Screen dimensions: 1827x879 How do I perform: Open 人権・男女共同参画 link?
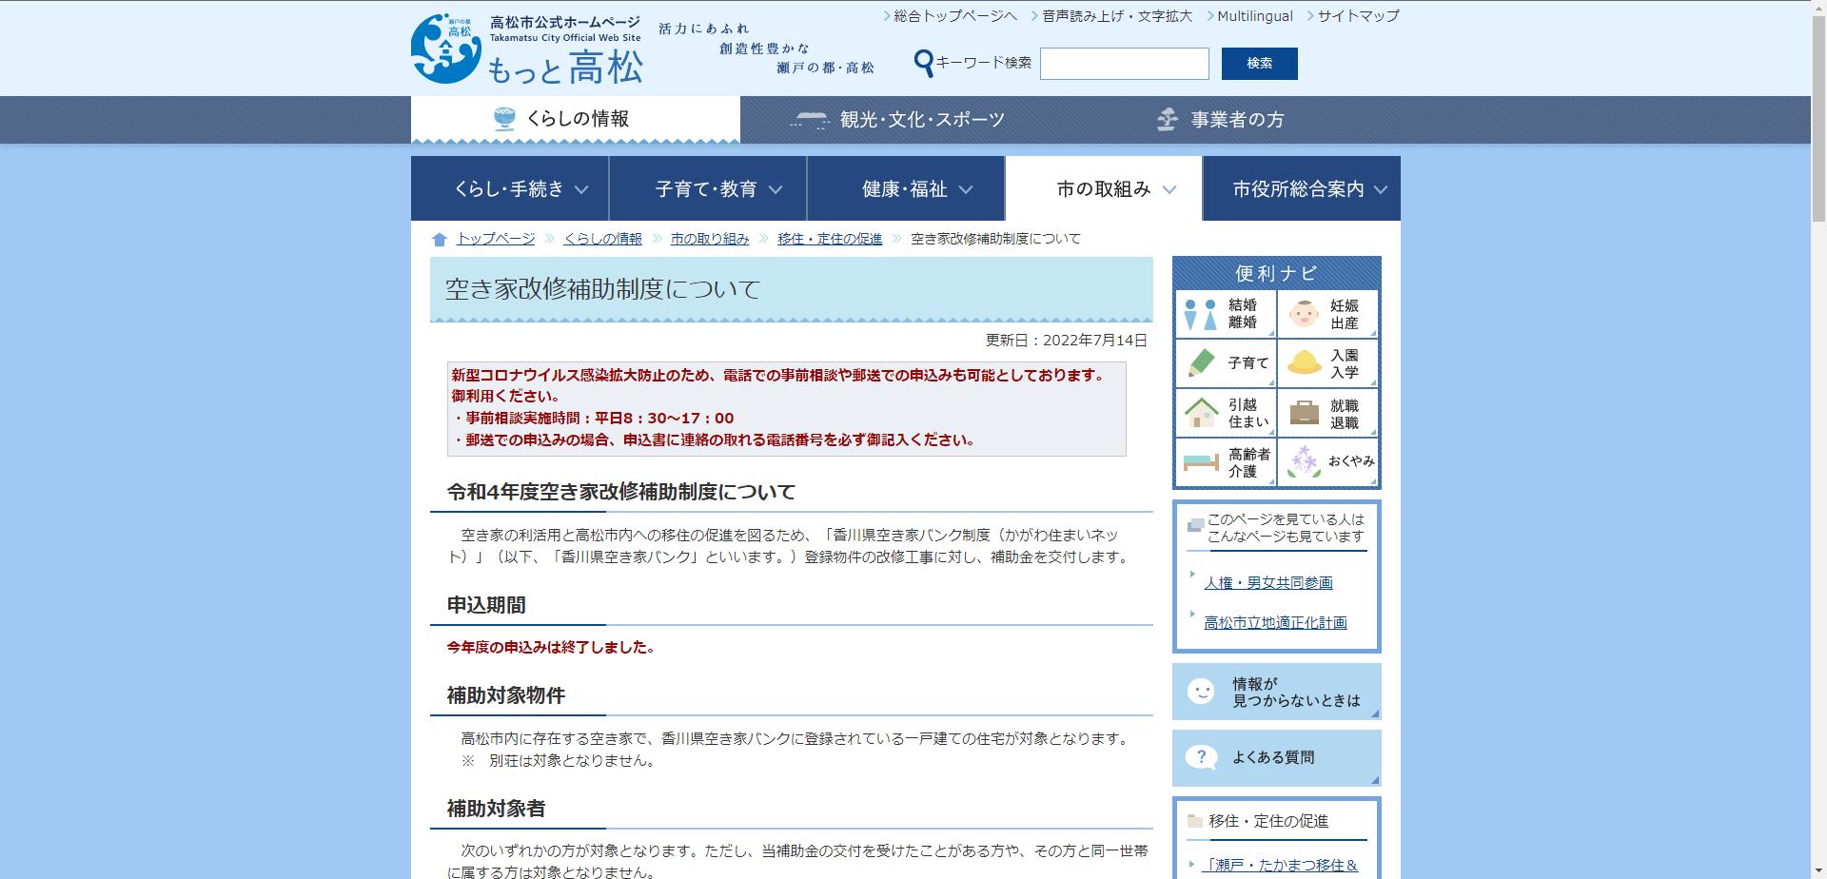click(1268, 582)
